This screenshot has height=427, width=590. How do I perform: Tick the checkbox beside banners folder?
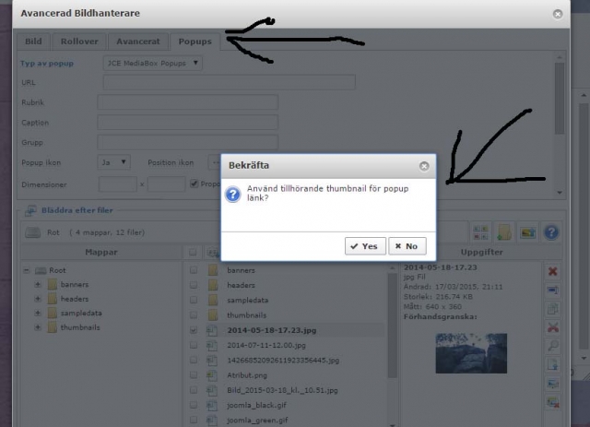[x=193, y=270]
